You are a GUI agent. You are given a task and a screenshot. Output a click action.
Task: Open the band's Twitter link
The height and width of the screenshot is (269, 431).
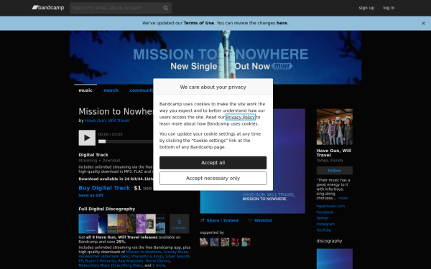coord(323,218)
